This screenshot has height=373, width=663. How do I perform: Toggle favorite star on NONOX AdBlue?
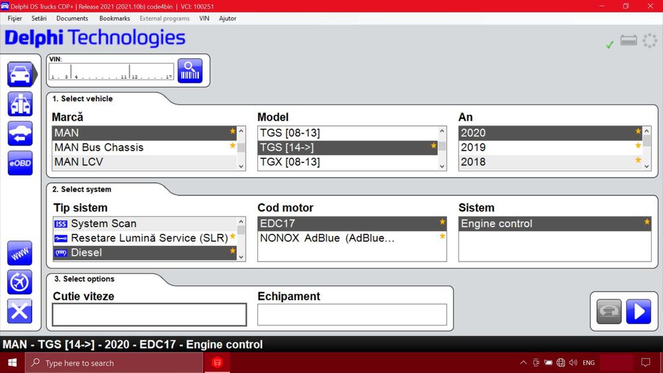point(442,236)
